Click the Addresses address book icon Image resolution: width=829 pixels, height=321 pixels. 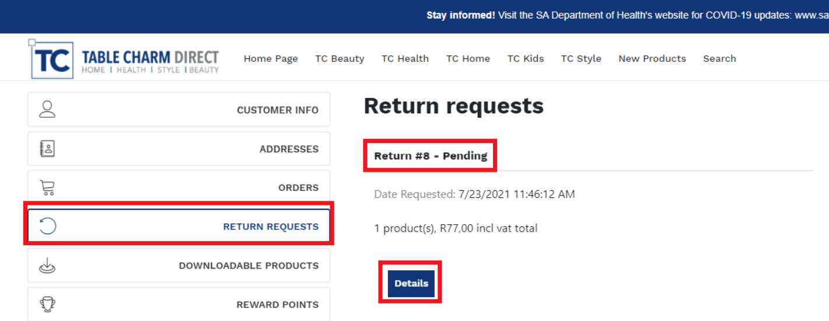pyautogui.click(x=47, y=149)
